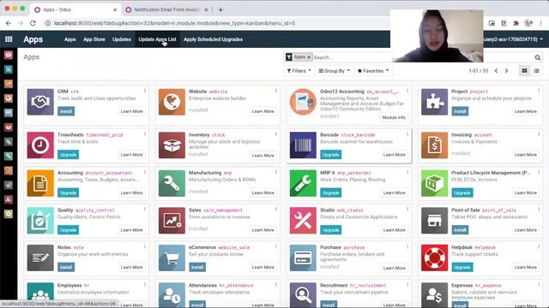Switch to list view

click(536, 71)
